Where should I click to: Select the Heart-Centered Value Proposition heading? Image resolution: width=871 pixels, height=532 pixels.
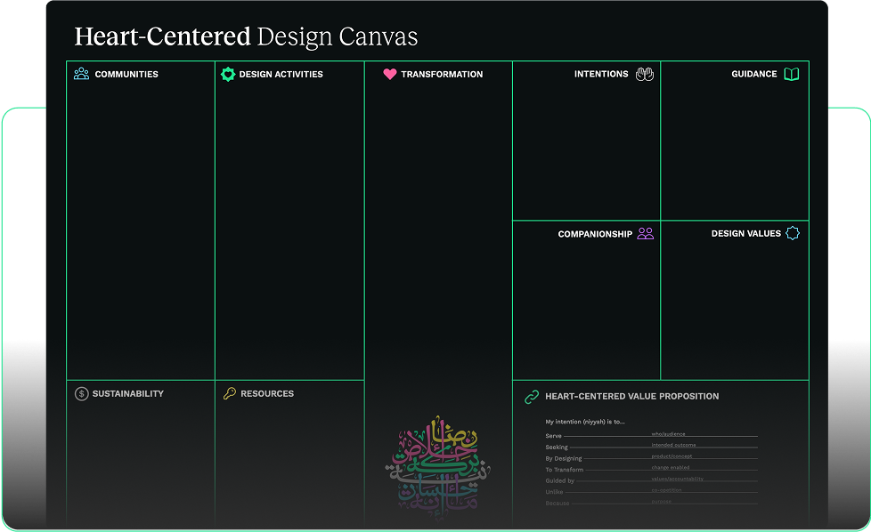631,397
